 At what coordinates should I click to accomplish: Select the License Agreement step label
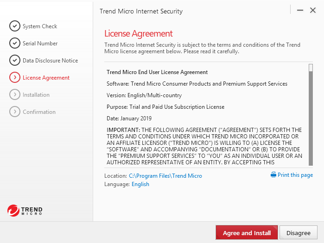pyautogui.click(x=46, y=78)
